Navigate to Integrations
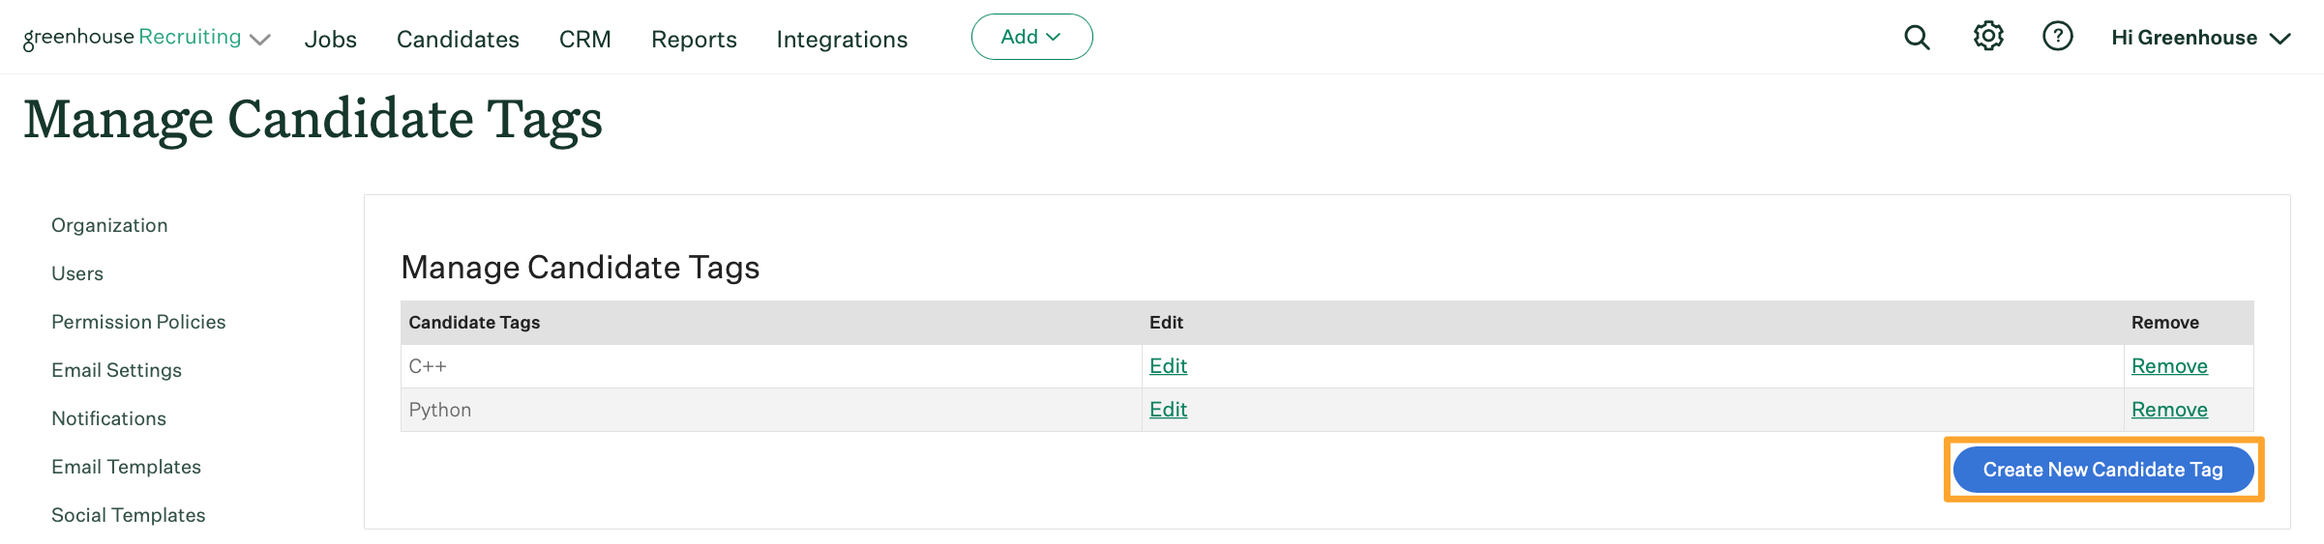 pos(842,40)
